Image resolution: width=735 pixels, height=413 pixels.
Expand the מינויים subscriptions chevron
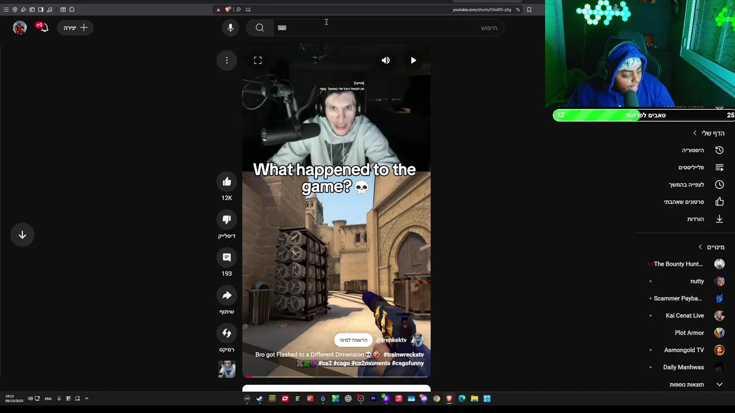(x=700, y=247)
